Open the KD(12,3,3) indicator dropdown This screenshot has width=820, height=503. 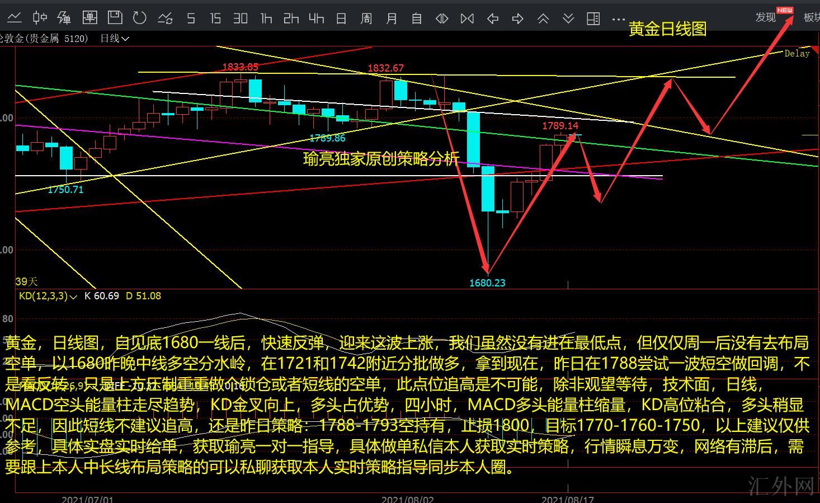coord(48,296)
